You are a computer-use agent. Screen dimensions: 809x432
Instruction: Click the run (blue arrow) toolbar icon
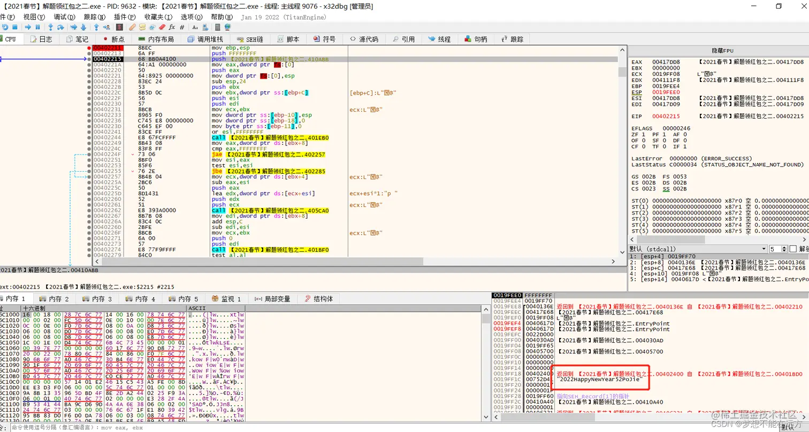pyautogui.click(x=28, y=27)
